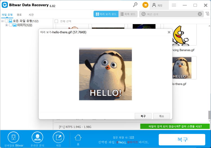Click the preview title hello-there.gif (57.76KB)
The image size is (211, 148).
coord(63,32)
